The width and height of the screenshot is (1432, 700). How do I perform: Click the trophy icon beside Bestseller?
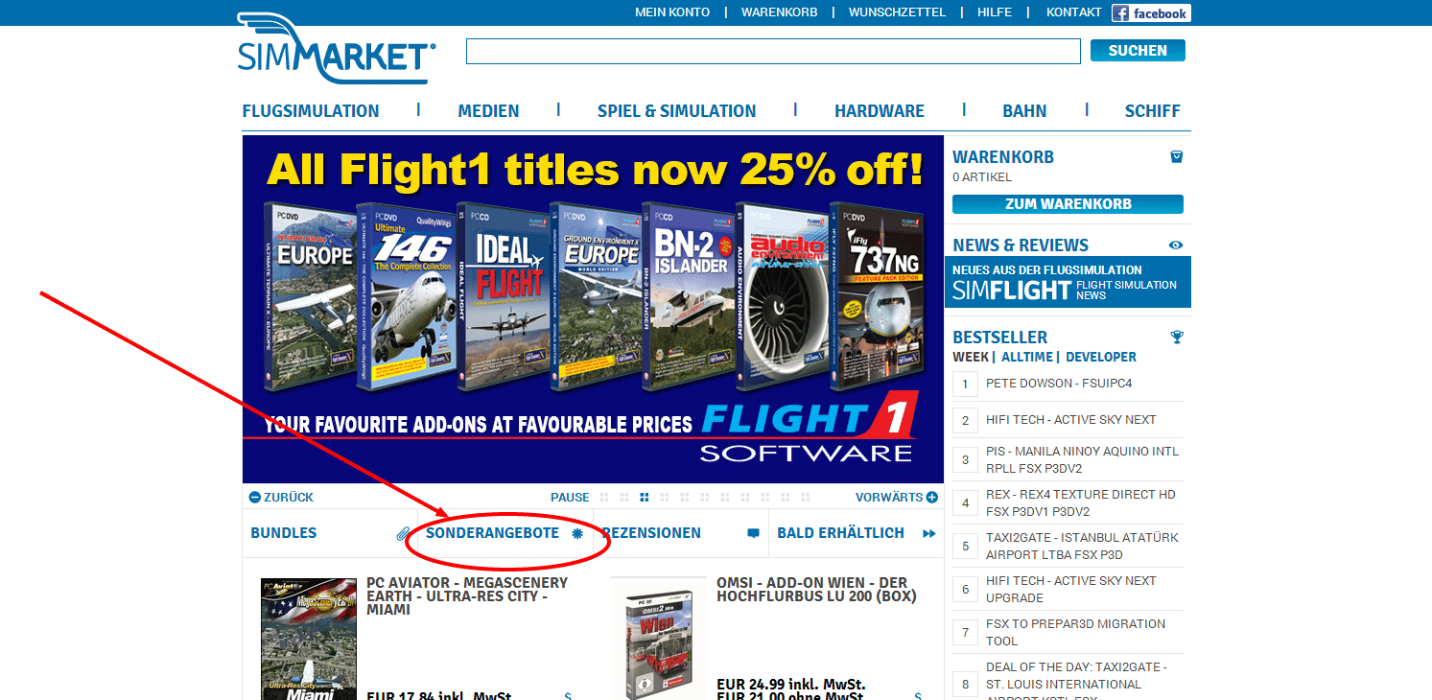tap(1177, 337)
